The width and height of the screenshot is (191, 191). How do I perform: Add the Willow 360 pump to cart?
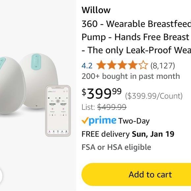tap(136, 175)
